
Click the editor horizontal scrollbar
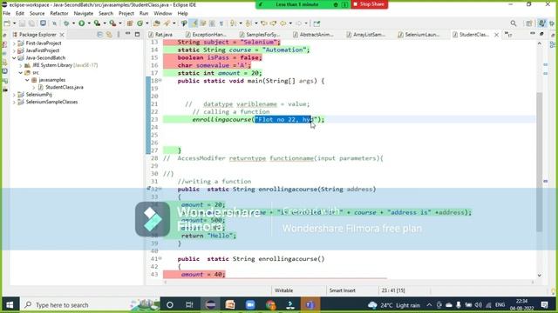(349, 282)
